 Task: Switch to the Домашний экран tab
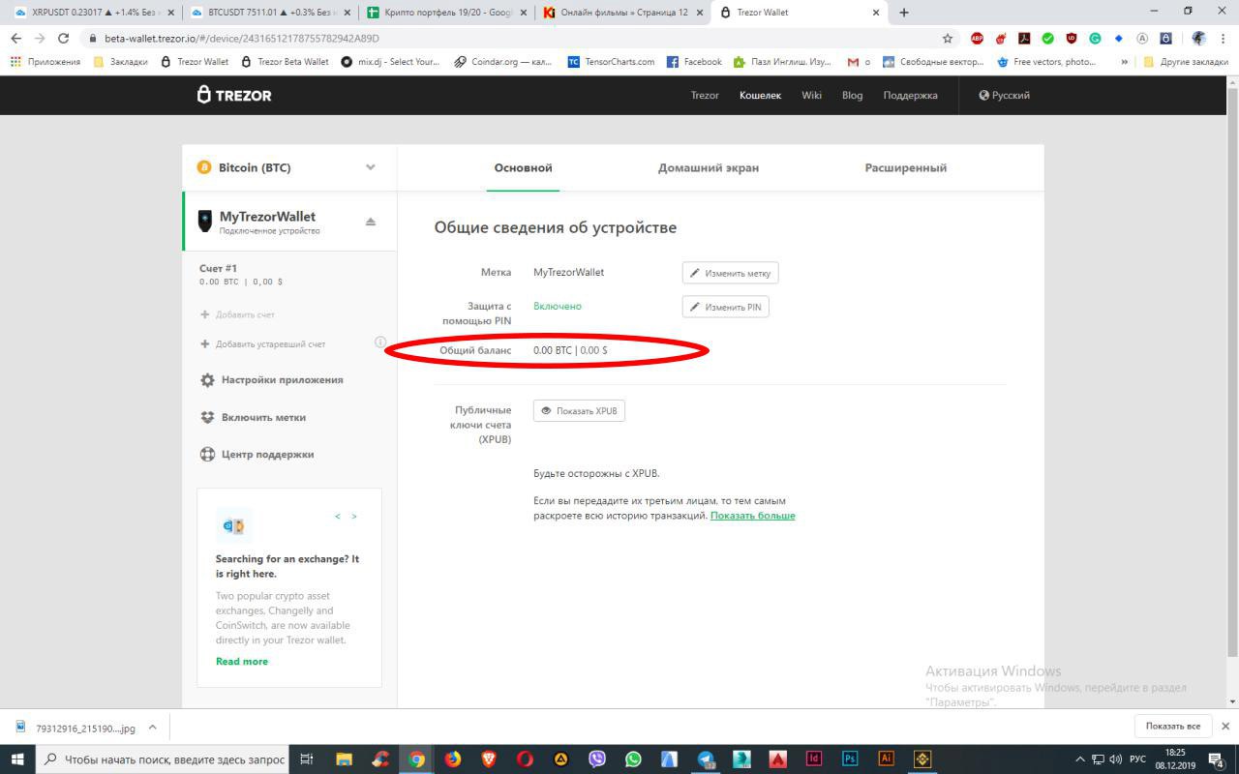tap(709, 167)
